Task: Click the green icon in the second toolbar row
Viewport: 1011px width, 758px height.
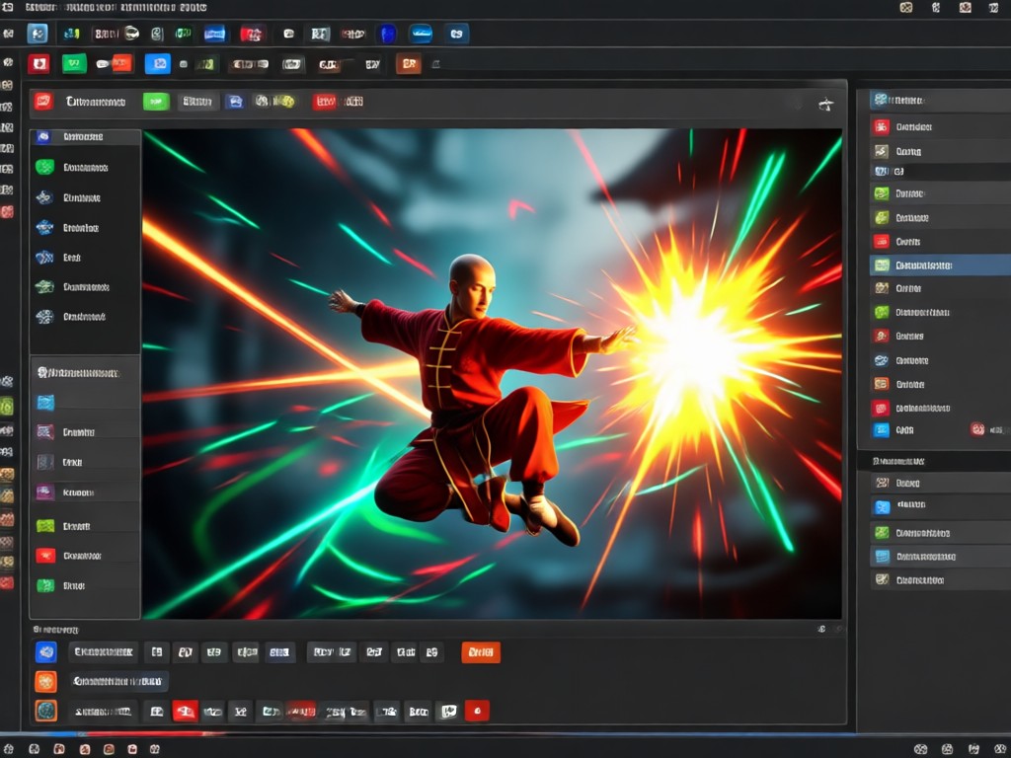Action: [x=74, y=64]
